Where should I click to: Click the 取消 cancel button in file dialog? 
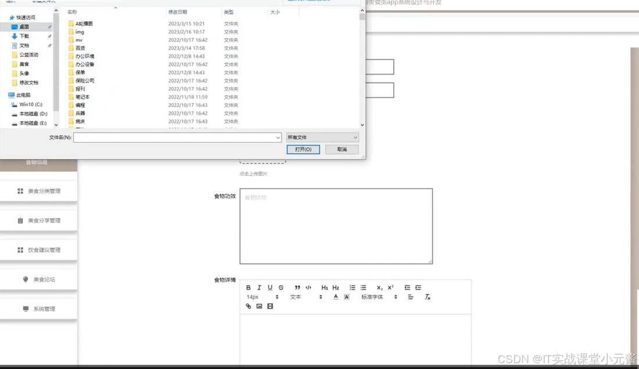point(341,149)
